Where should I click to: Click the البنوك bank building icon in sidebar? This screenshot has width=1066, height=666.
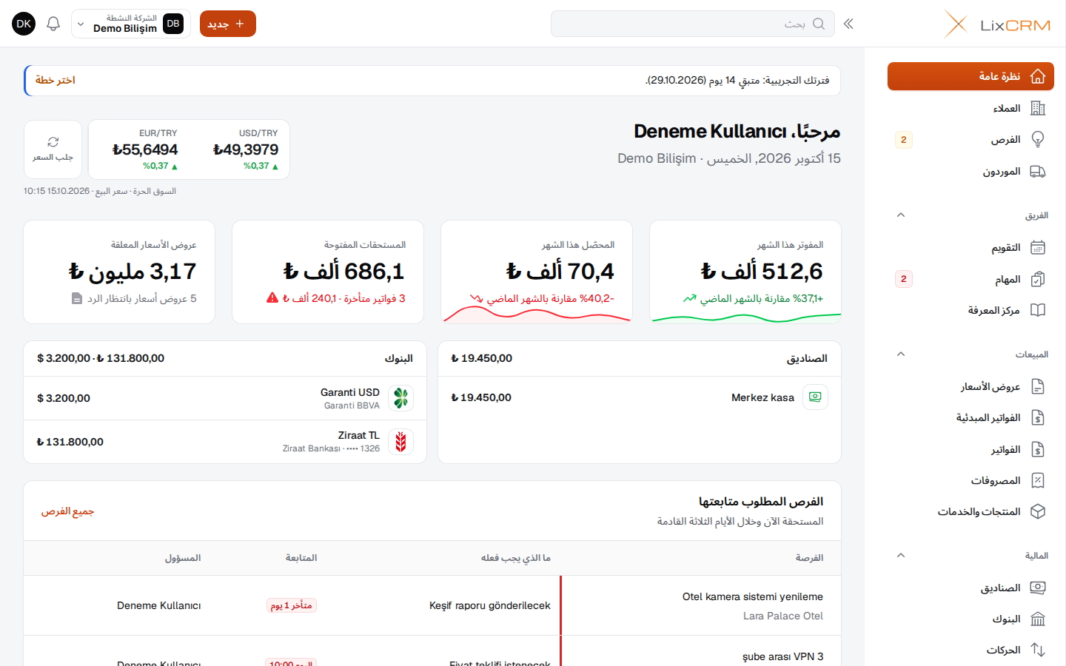[1038, 619]
